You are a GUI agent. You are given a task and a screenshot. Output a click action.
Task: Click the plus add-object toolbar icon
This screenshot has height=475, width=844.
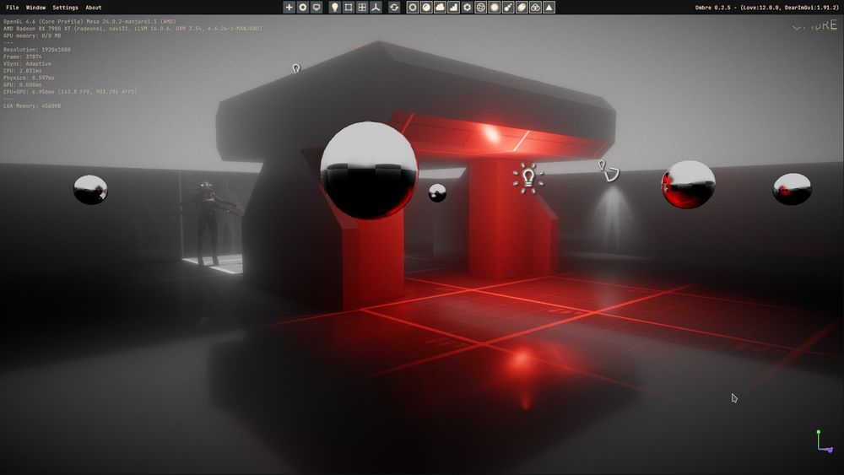click(x=289, y=7)
